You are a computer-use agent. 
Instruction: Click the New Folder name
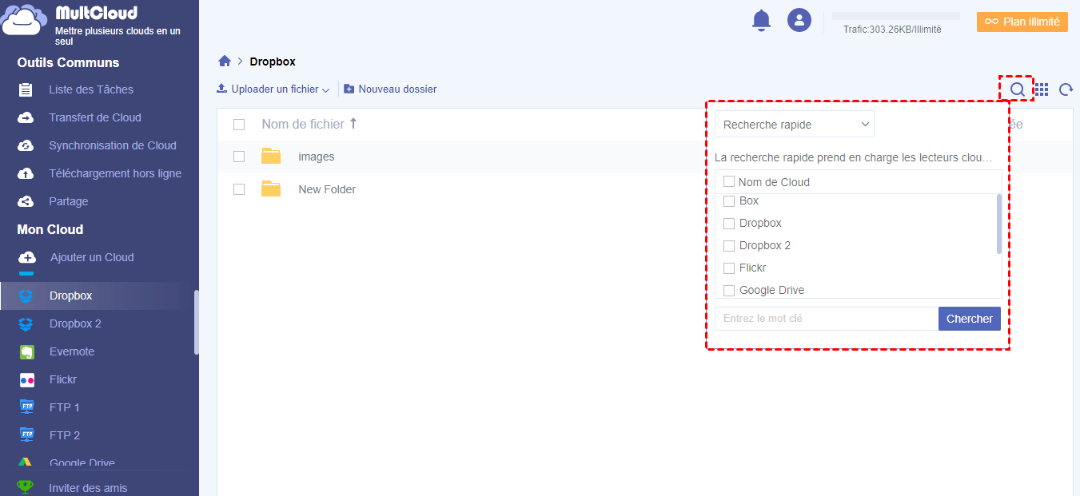tap(327, 189)
